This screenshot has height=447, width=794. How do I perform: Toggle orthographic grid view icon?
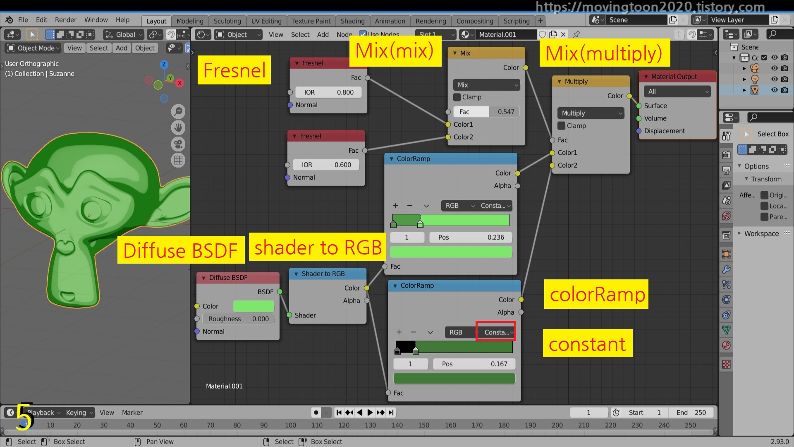click(x=178, y=160)
